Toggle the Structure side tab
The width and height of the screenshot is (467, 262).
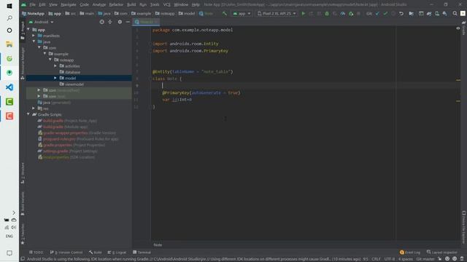click(x=23, y=173)
